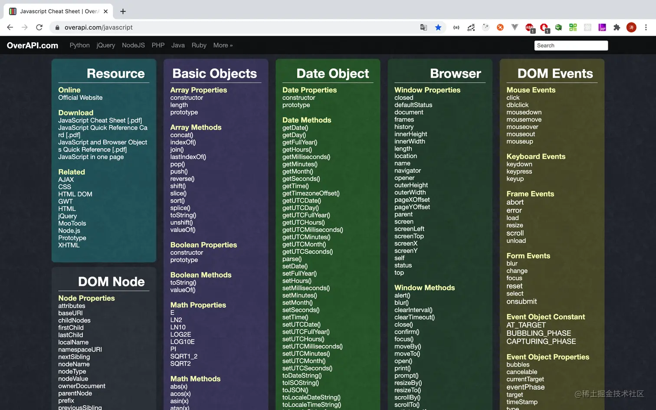Image resolution: width=656 pixels, height=410 pixels.
Task: Click the blue bookmark star
Action: (438, 27)
